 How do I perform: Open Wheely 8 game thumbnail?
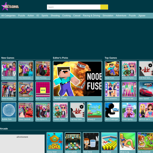(94, 112)
